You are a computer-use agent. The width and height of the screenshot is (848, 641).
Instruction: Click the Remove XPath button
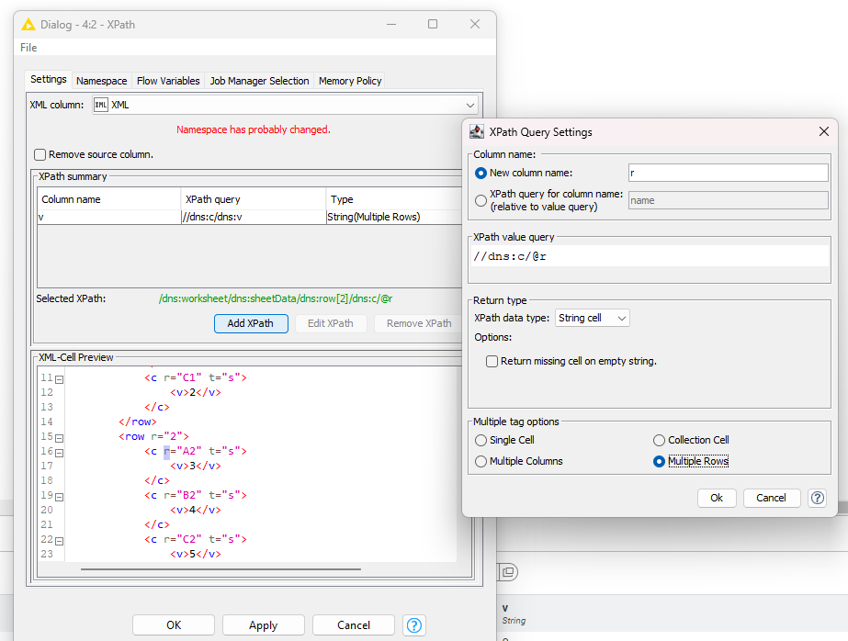[x=419, y=323]
